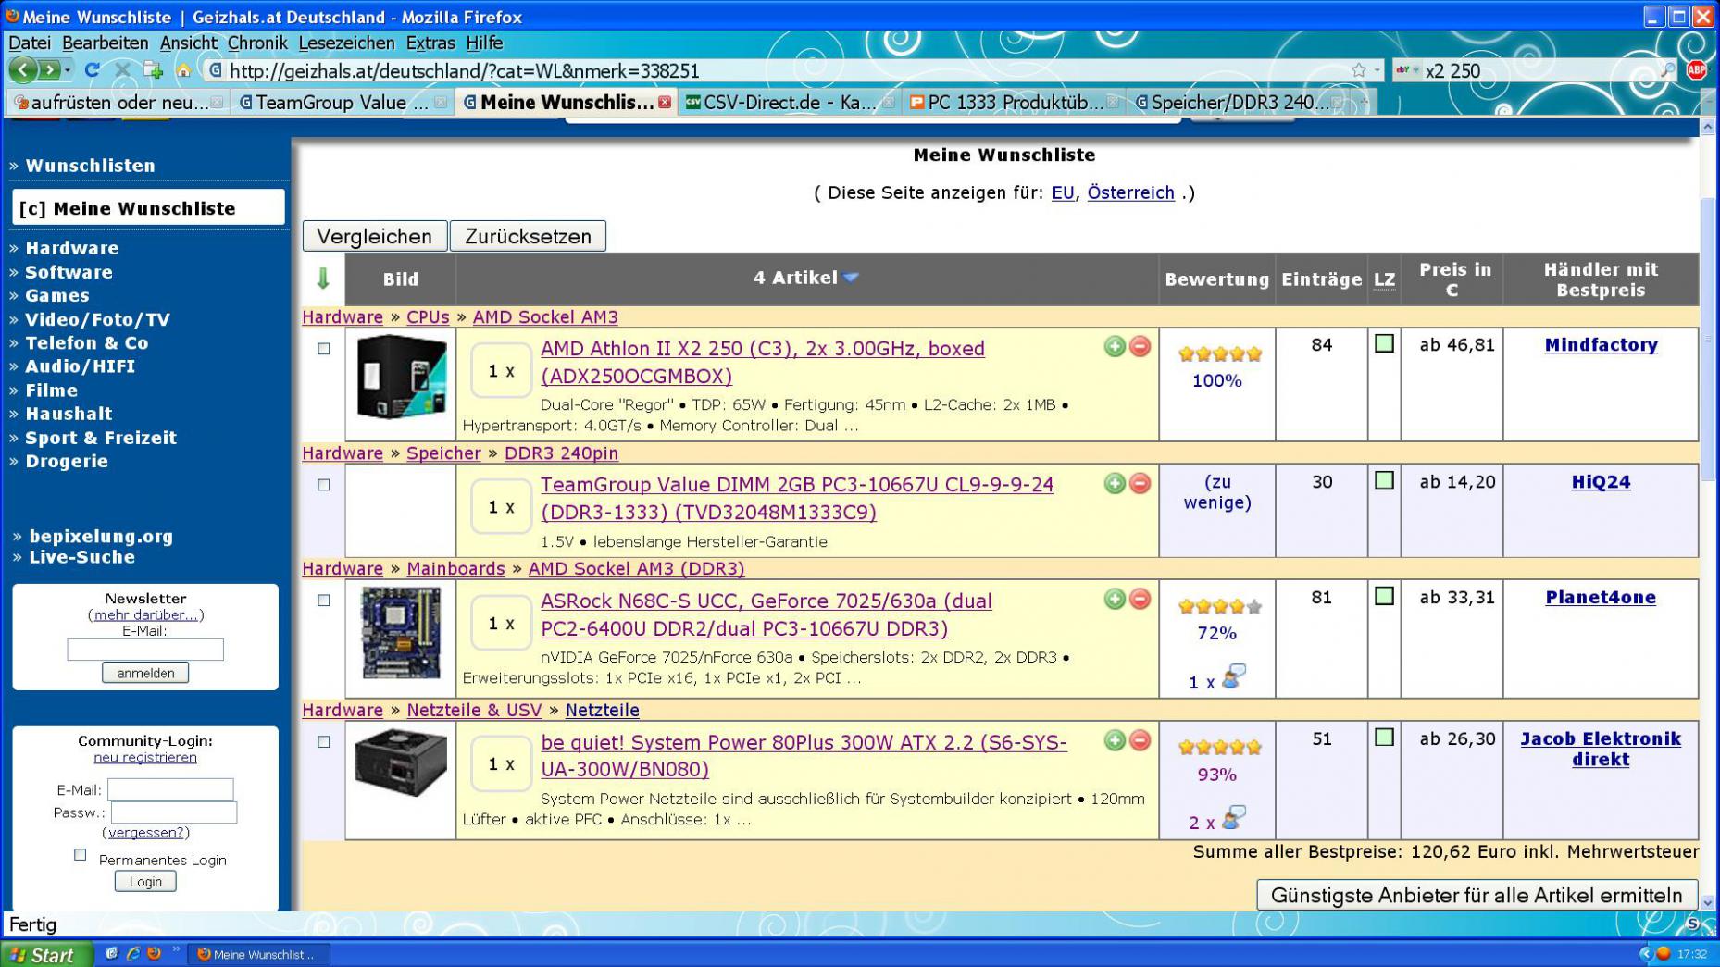Open the Ansicht menu
The width and height of the screenshot is (1720, 967).
click(x=188, y=43)
